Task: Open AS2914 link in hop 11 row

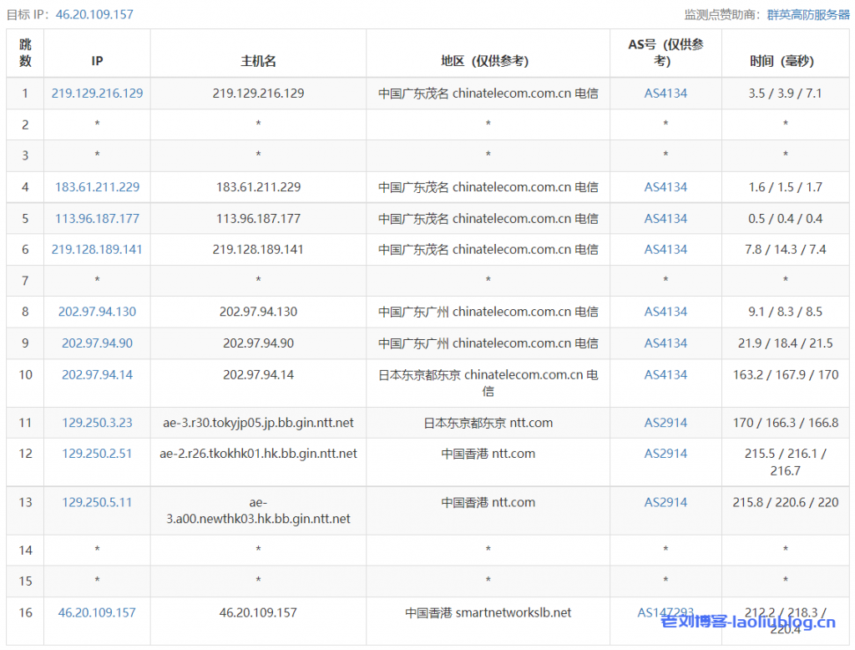Action: click(x=665, y=423)
